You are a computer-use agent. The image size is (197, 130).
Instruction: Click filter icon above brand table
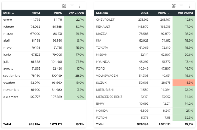pyautogui.click(x=181, y=6)
